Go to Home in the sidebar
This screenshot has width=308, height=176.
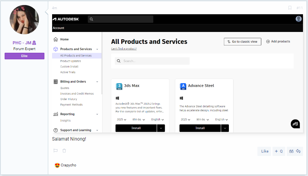[x=64, y=39]
